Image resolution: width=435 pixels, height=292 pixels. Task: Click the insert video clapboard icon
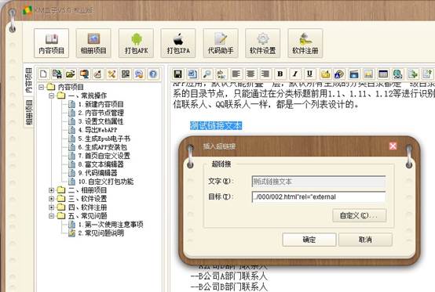(x=354, y=74)
